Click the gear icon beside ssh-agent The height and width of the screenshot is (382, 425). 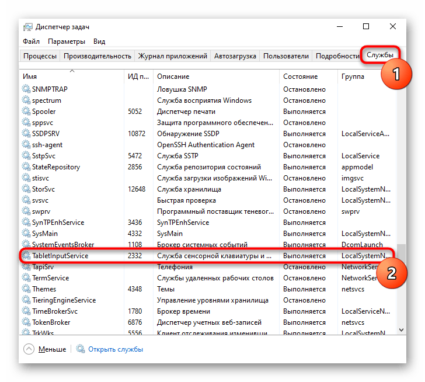pyautogui.click(x=26, y=144)
